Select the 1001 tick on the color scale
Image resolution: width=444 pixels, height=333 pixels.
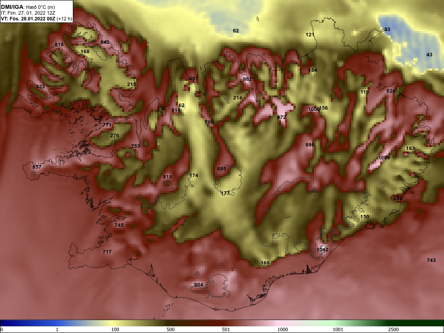(338, 329)
